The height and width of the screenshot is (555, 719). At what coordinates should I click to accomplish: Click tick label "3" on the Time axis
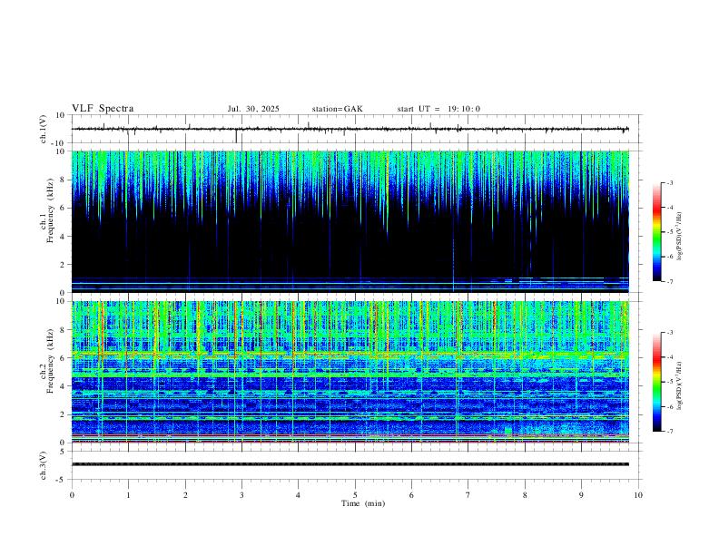pyautogui.click(x=241, y=495)
